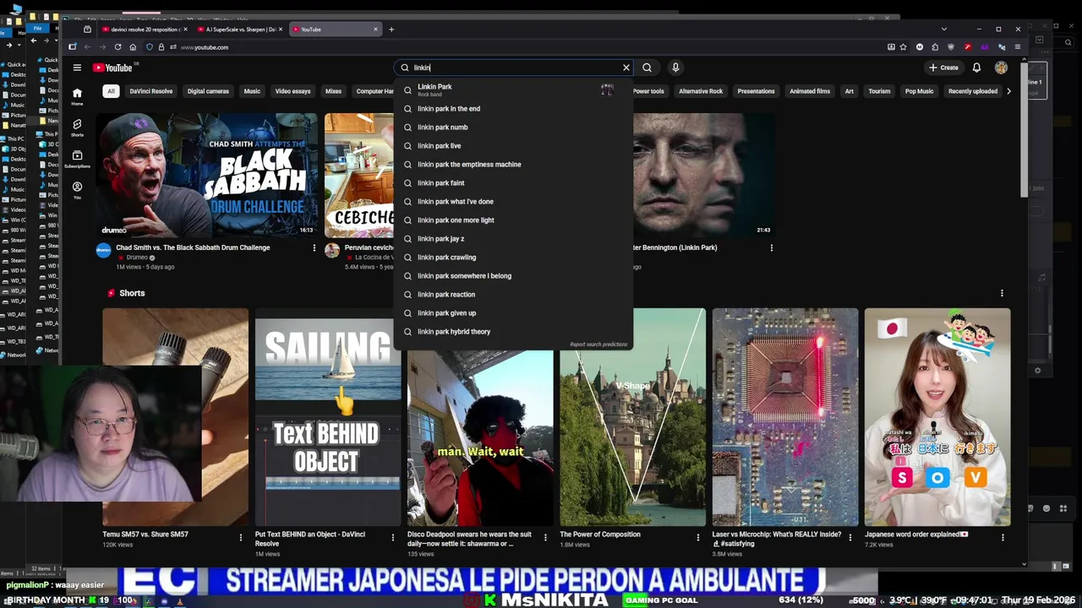Open the account avatar menu
Screen dimensions: 1082x608
pos(1001,68)
